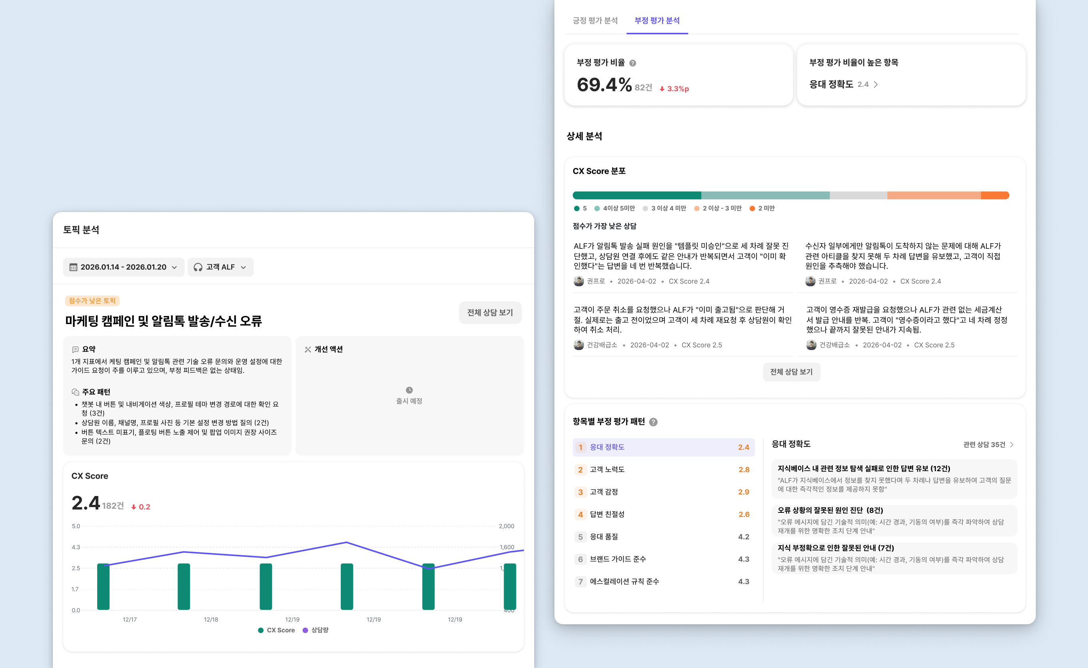1088x668 pixels.
Task: Click help icon beside 항목별 부정 평가 패턴
Action: pyautogui.click(x=653, y=422)
